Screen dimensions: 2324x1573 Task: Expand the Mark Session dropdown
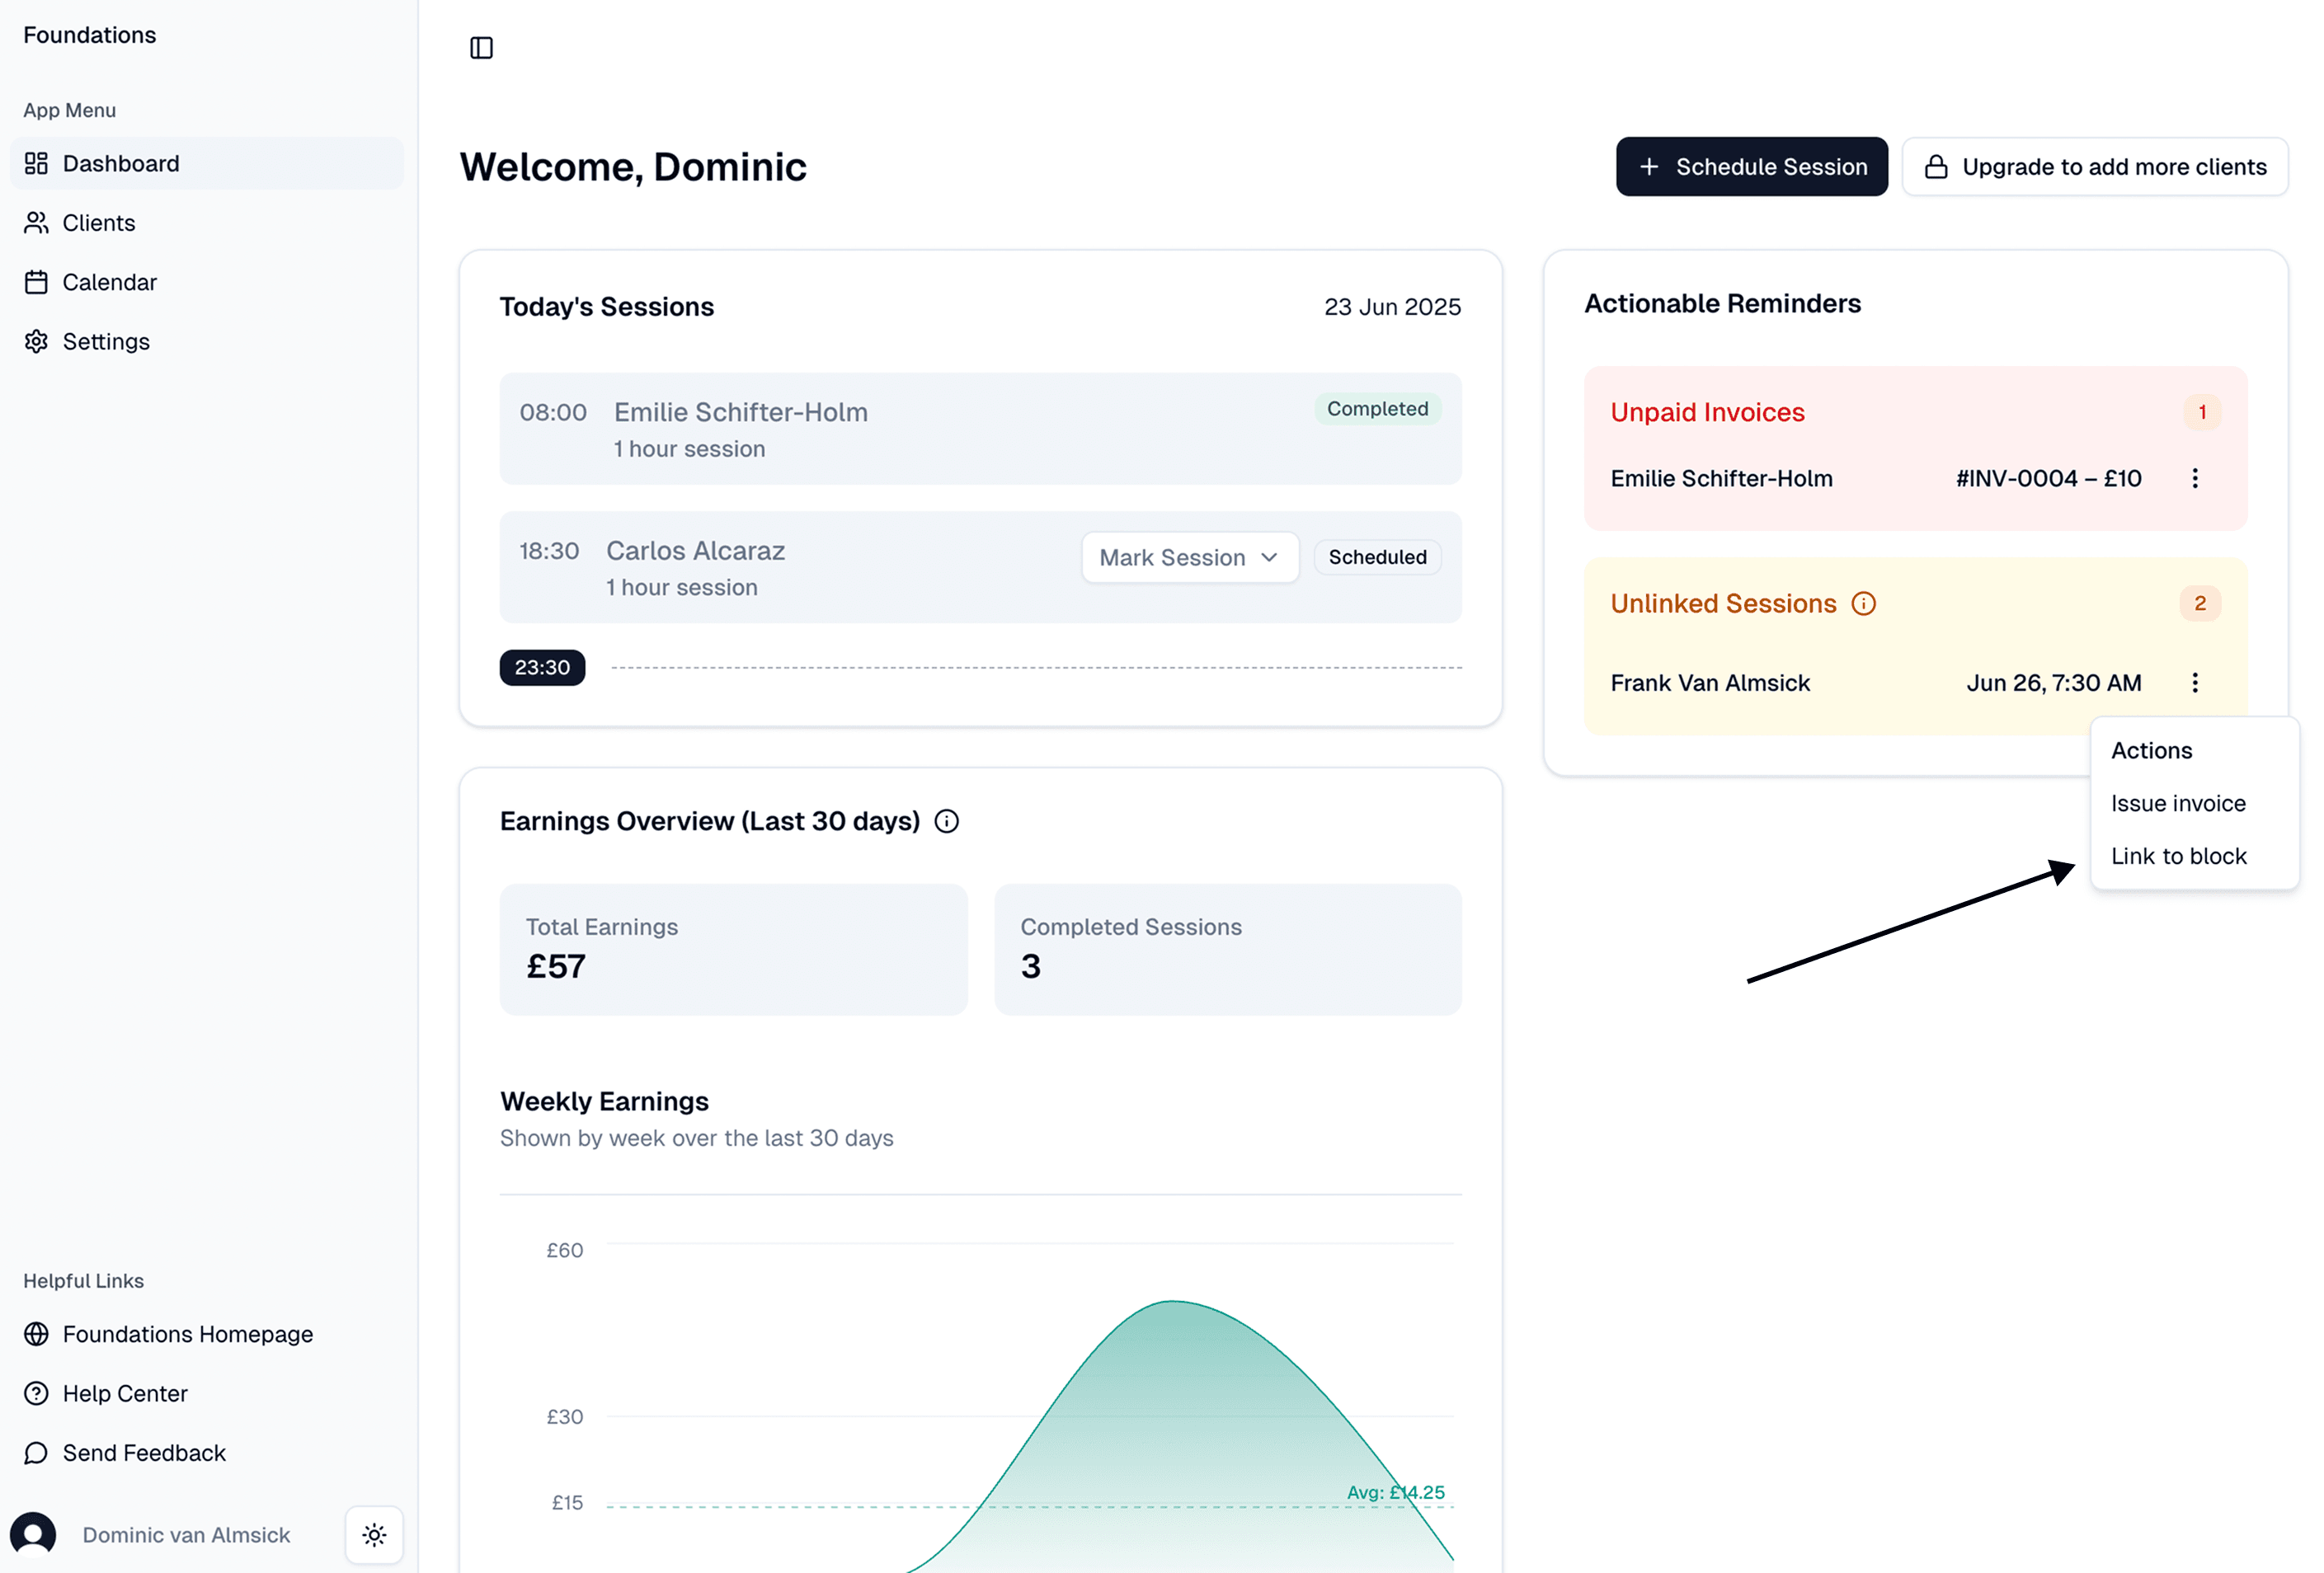point(1189,557)
